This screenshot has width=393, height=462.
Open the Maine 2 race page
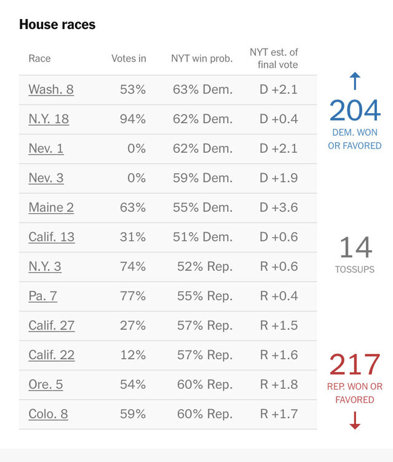[51, 208]
